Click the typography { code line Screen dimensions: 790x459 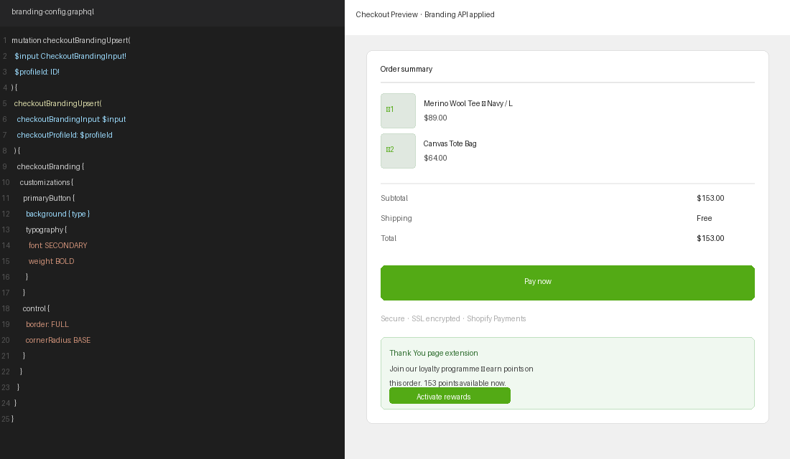click(47, 229)
